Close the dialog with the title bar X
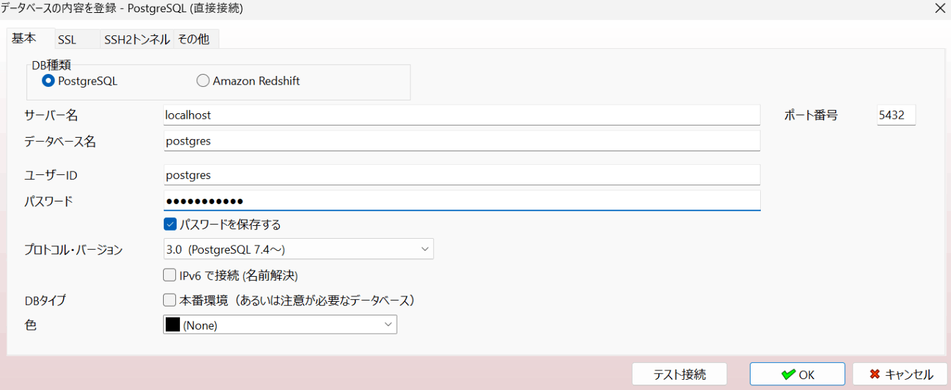The height and width of the screenshot is (390, 951). 939,9
